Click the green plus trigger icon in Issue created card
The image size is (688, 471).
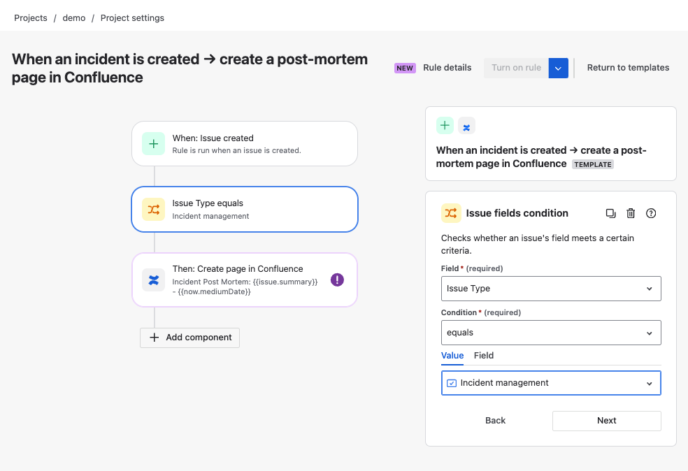[x=154, y=144]
